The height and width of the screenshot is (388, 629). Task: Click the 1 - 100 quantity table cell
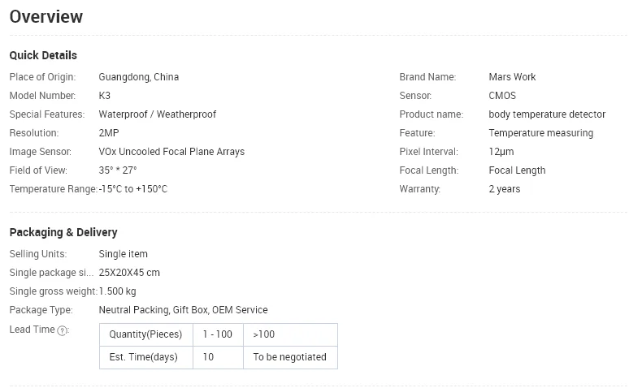click(x=217, y=334)
